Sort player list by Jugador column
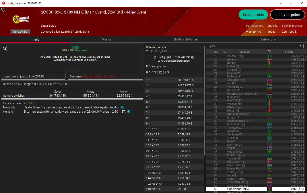 click(x=245, y=52)
